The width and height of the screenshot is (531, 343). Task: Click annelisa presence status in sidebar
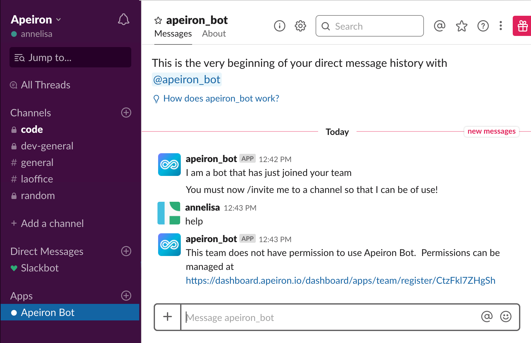point(31,34)
